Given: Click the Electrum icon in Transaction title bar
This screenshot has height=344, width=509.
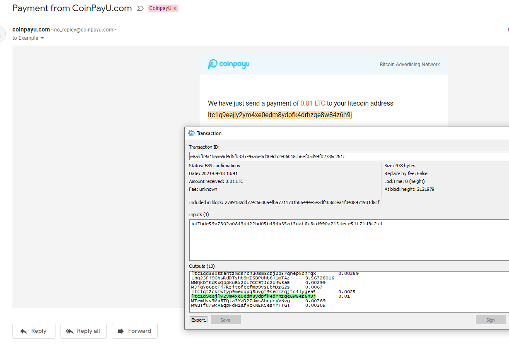Looking at the screenshot, I should (191, 133).
